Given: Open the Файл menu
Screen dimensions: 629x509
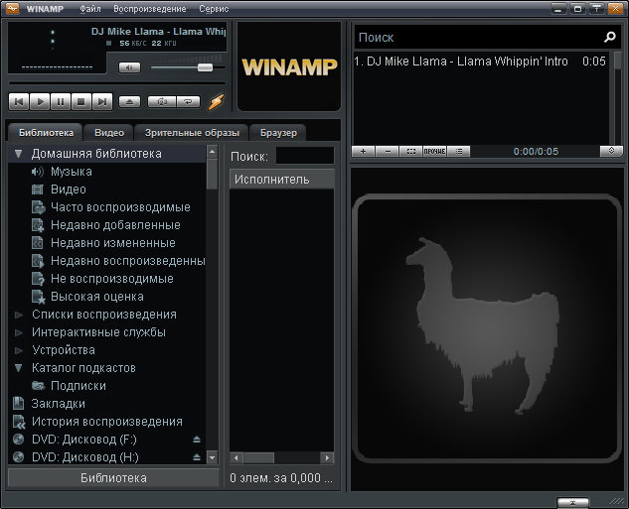Looking at the screenshot, I should tap(90, 8).
